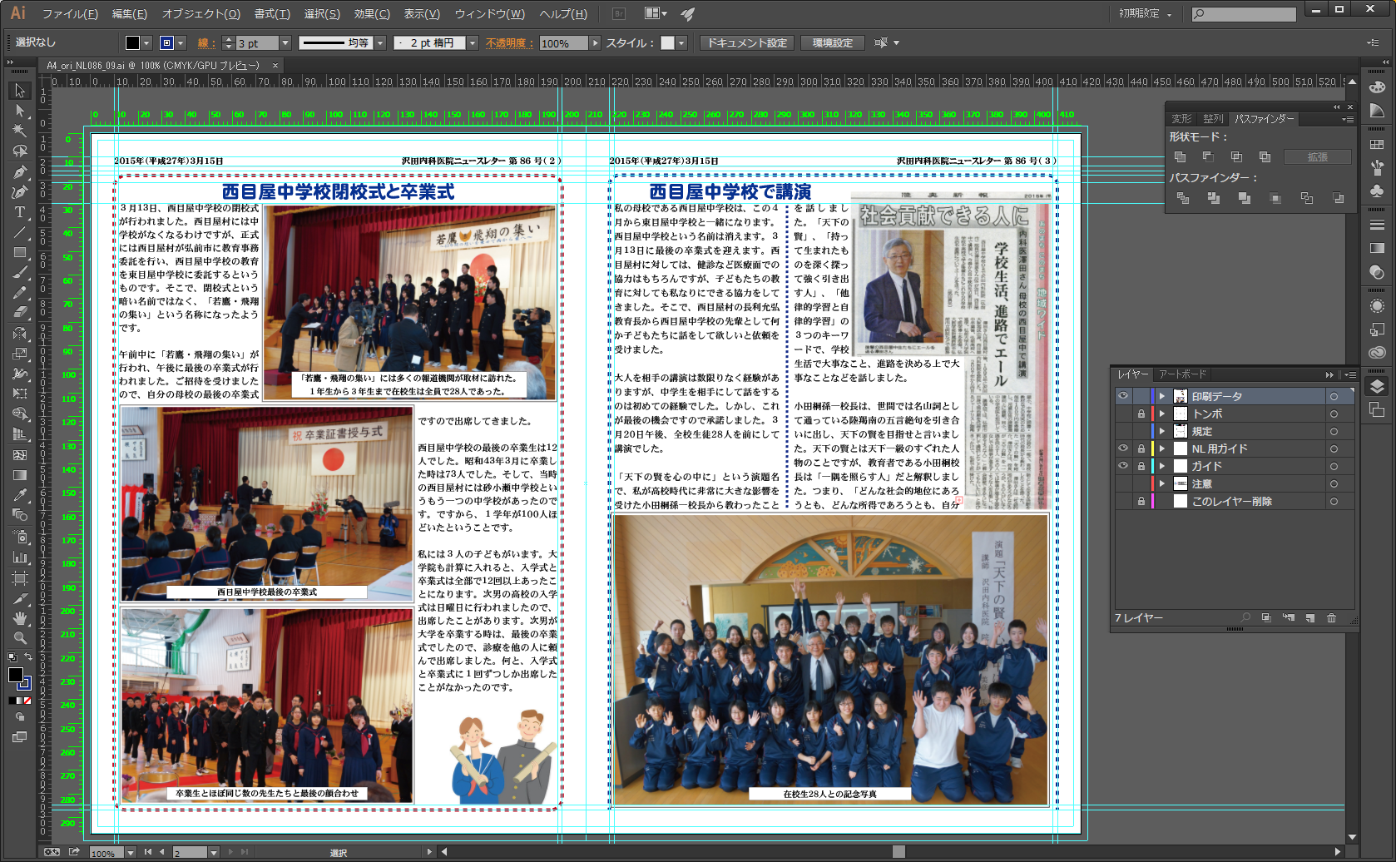Select the Rectangle tool
The height and width of the screenshot is (862, 1396).
click(20, 252)
